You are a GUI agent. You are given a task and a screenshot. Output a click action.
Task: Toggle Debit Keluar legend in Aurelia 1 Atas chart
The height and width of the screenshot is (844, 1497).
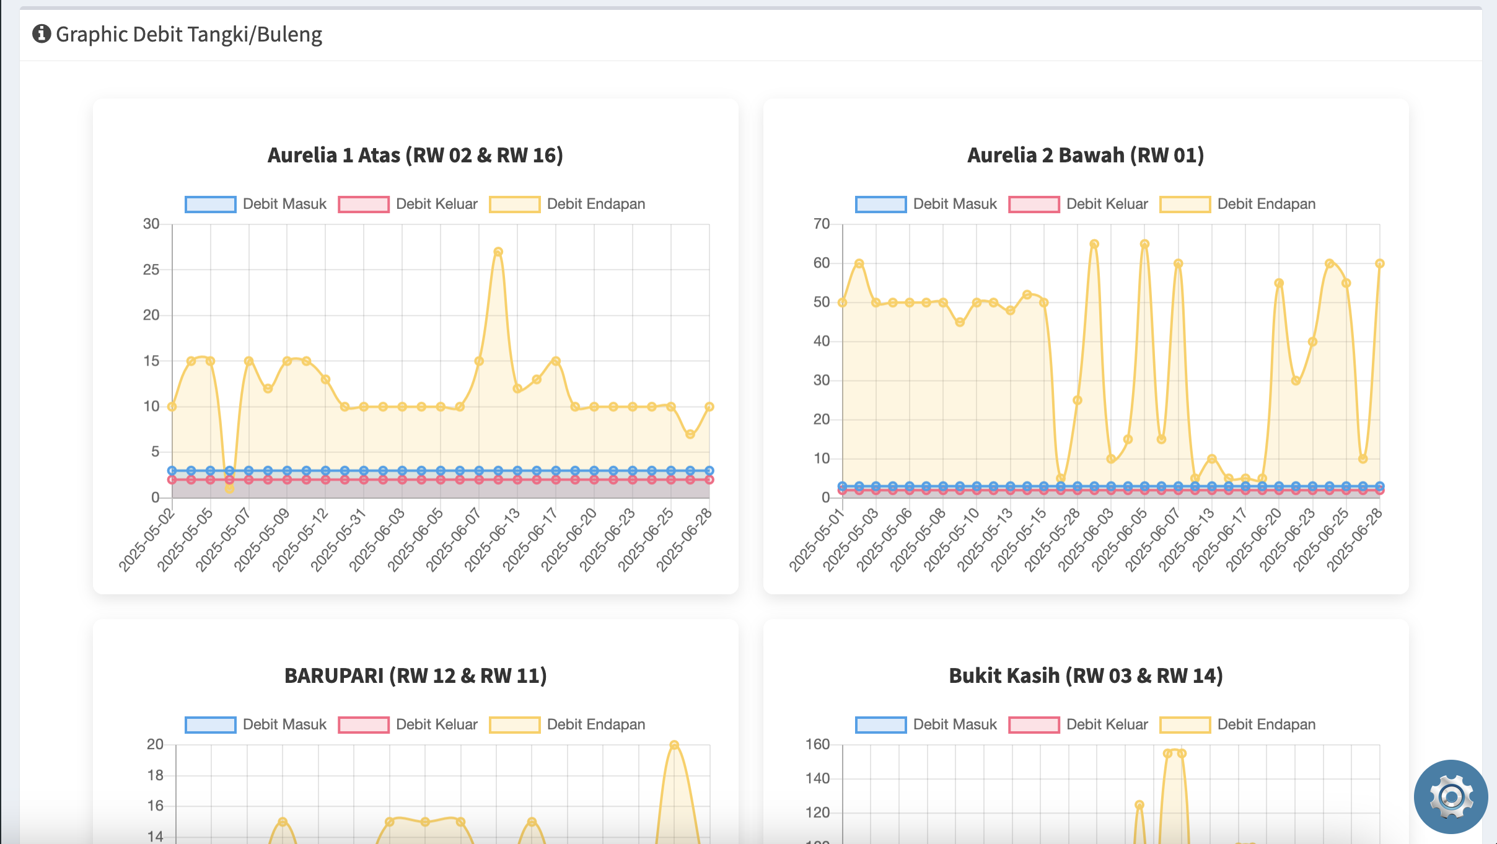pyautogui.click(x=408, y=204)
